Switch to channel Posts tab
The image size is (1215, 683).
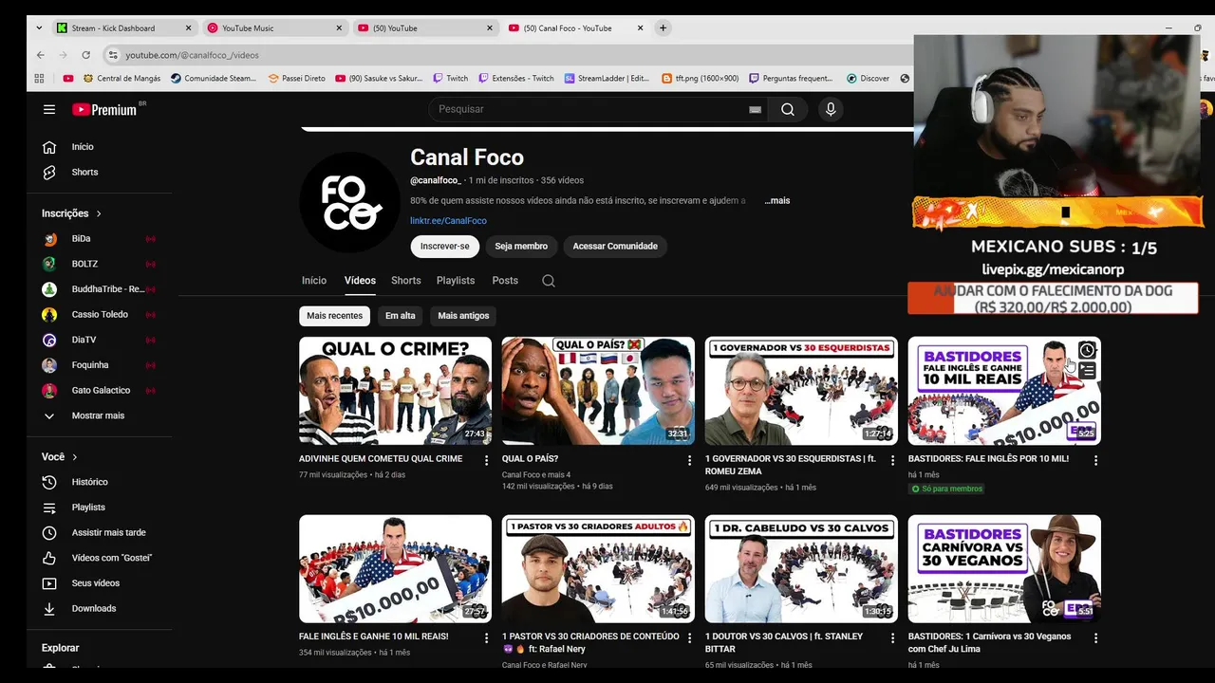(x=505, y=281)
